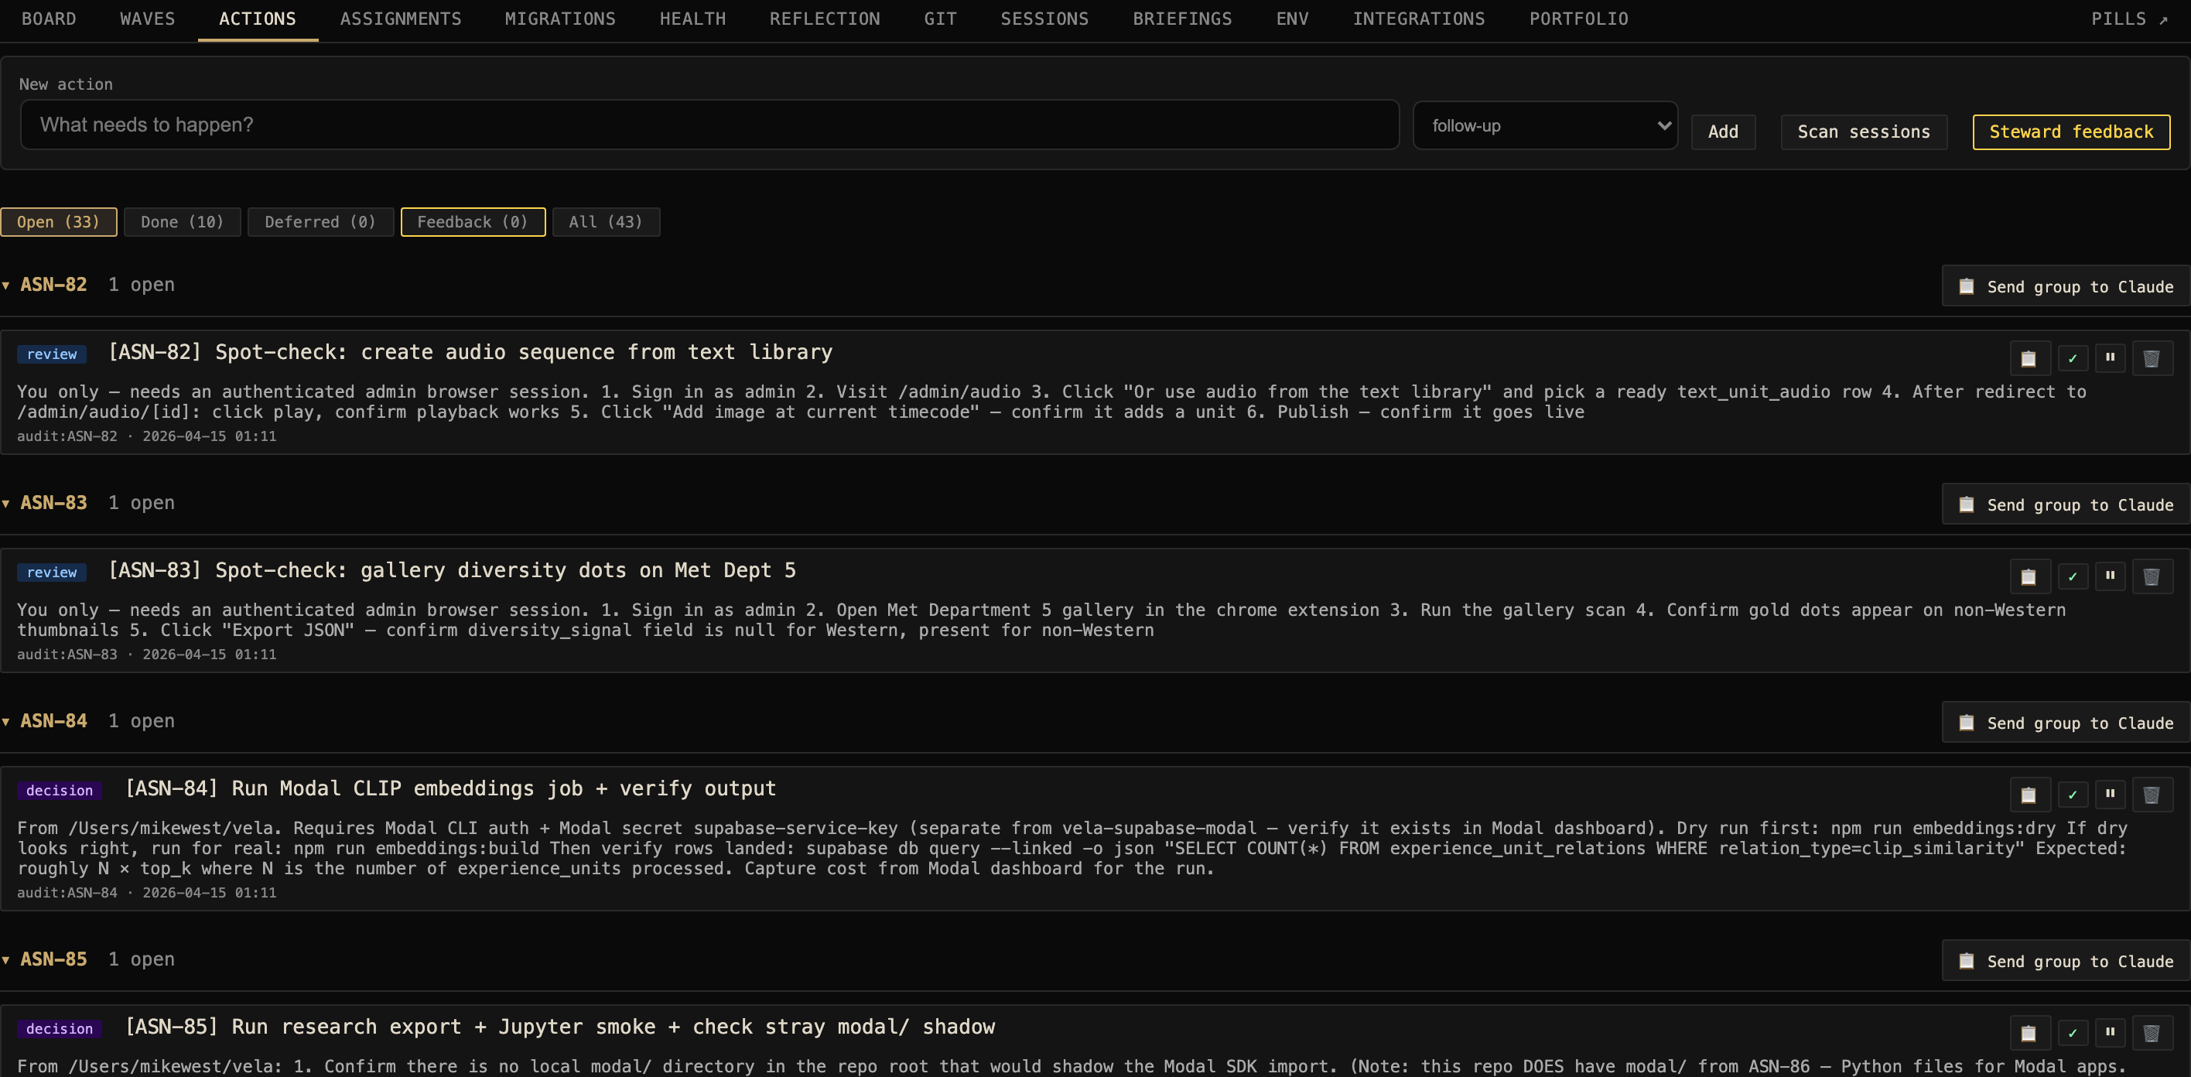Collapse the ASN-82 group
Screen dimensions: 2191x1077
click(6, 285)
